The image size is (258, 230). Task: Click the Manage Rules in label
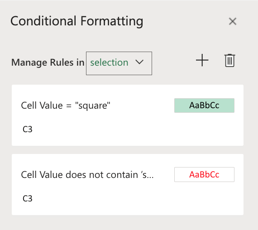[48, 62]
